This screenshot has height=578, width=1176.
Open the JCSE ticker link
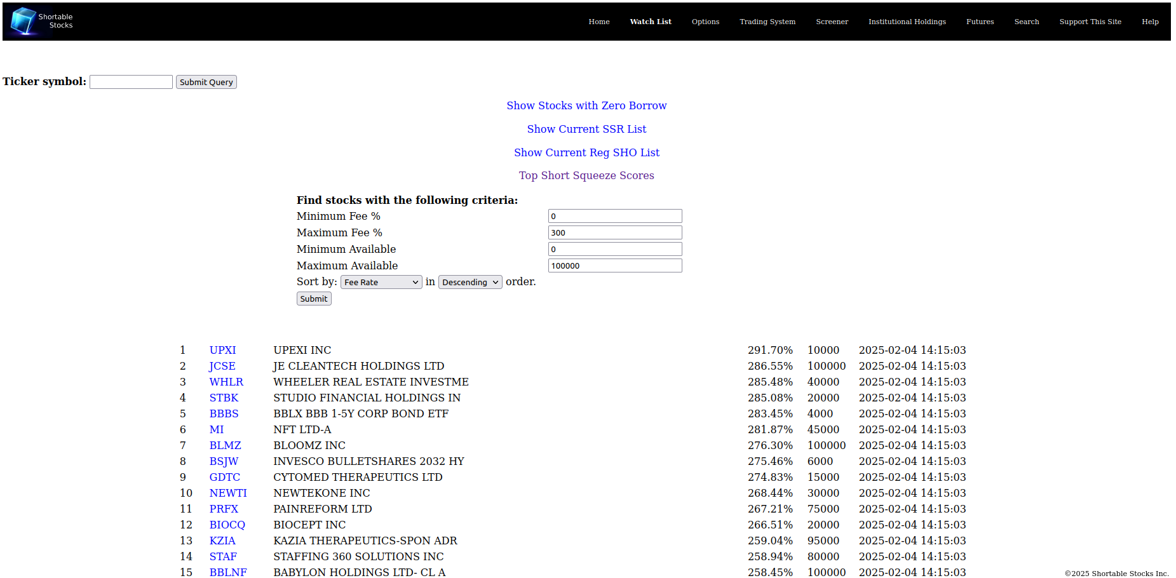click(x=222, y=366)
